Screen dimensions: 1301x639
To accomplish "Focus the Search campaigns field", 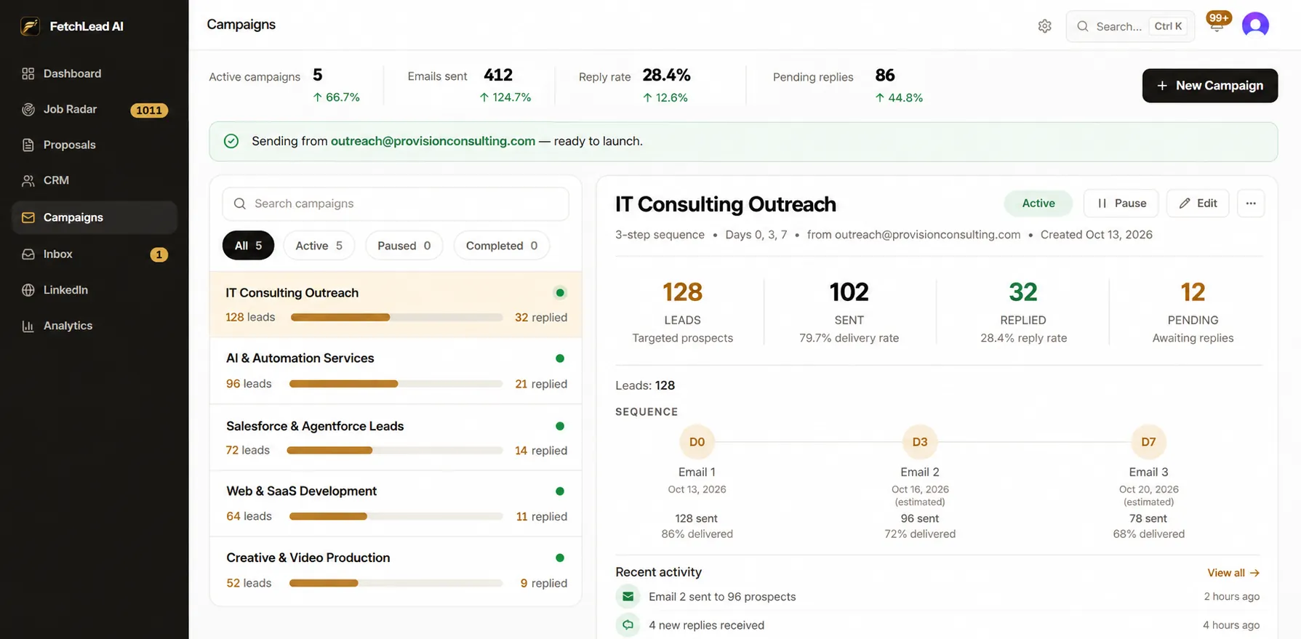I will tap(395, 204).
